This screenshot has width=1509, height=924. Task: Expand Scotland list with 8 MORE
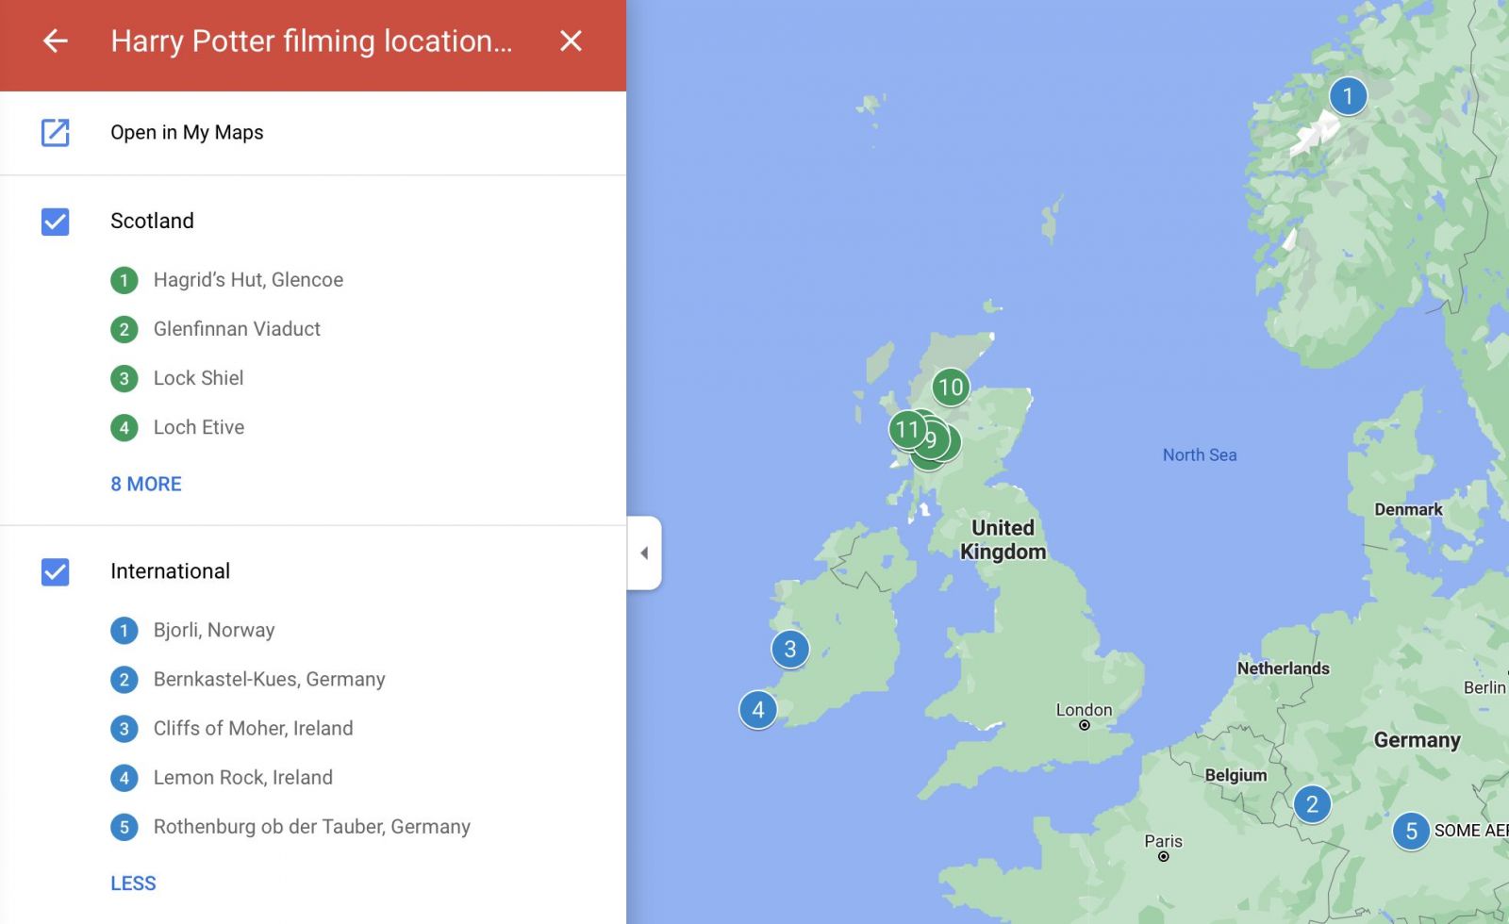(146, 484)
